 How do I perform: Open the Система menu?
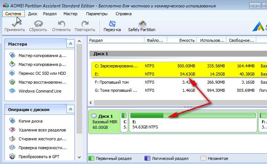[x=13, y=14]
